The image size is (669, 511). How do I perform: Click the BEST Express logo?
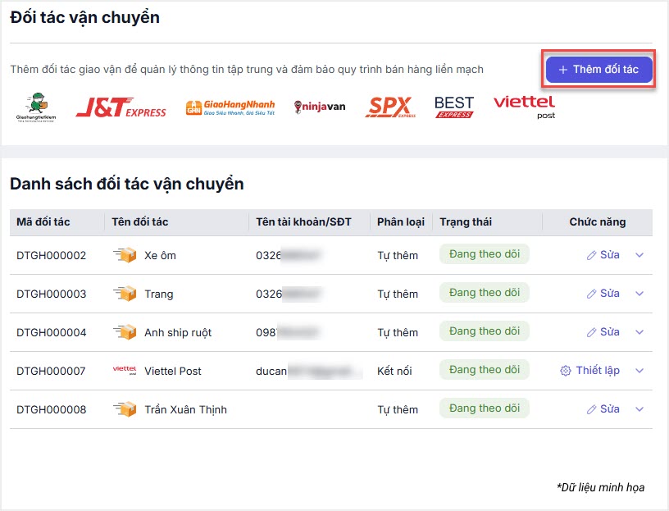point(454,107)
